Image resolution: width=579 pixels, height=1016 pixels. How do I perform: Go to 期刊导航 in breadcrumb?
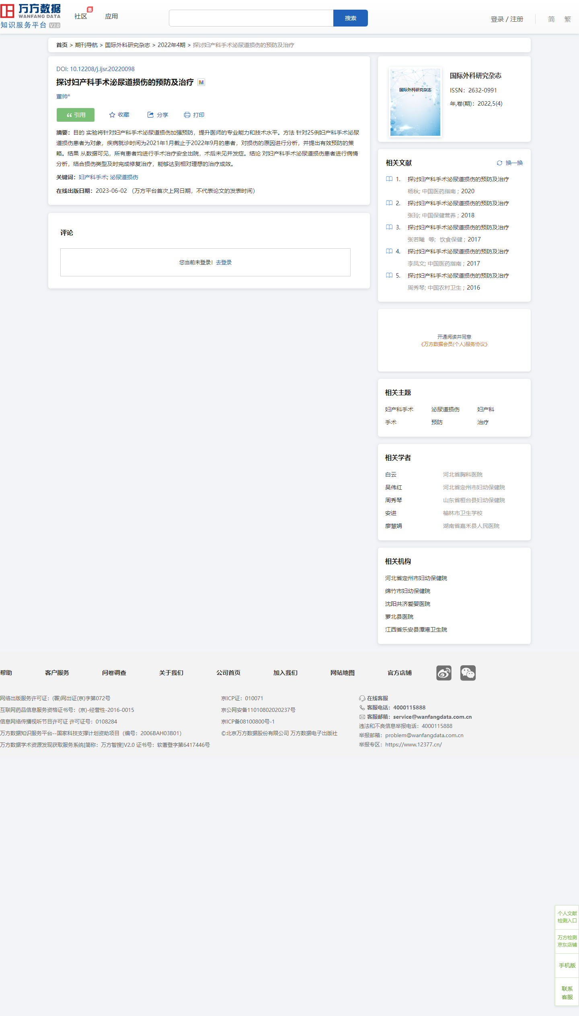click(86, 45)
